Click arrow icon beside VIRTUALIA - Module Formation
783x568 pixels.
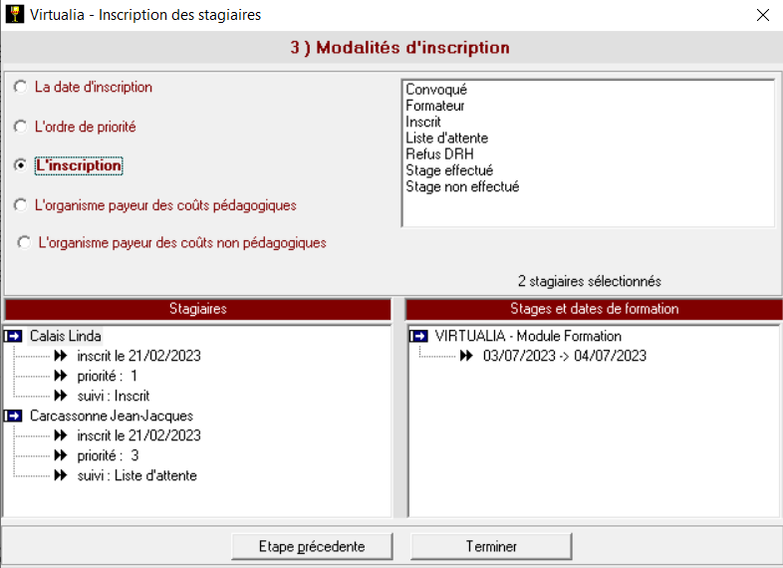click(419, 336)
